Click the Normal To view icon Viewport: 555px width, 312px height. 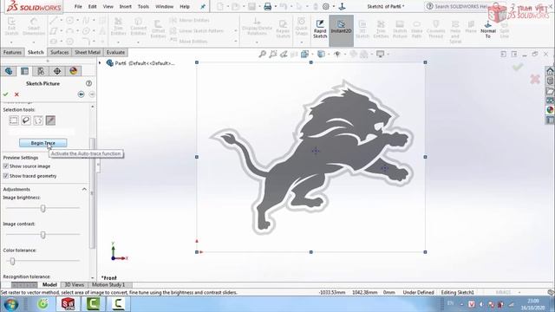pos(487,29)
